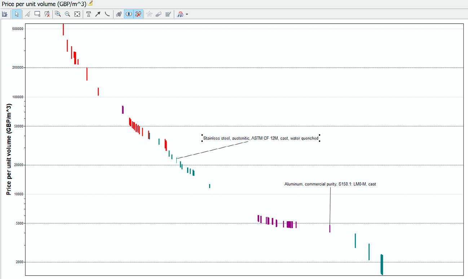The width and height of the screenshot is (468, 279).
Task: Open the label options dropdown arrow
Action: point(187,14)
